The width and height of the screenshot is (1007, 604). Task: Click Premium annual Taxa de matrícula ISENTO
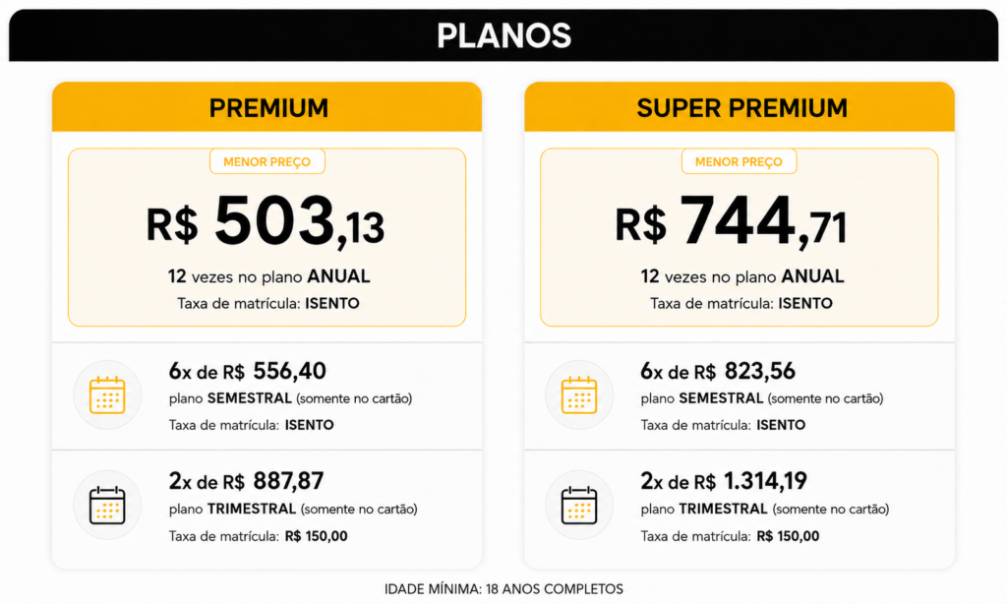pos(268,303)
